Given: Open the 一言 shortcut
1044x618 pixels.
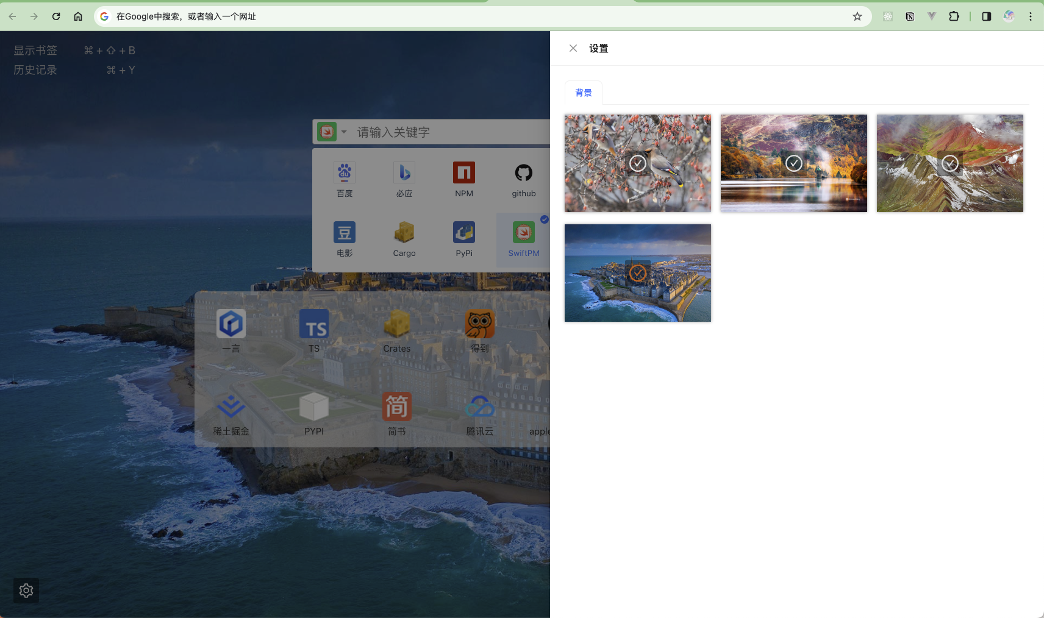Looking at the screenshot, I should pyautogui.click(x=231, y=331).
